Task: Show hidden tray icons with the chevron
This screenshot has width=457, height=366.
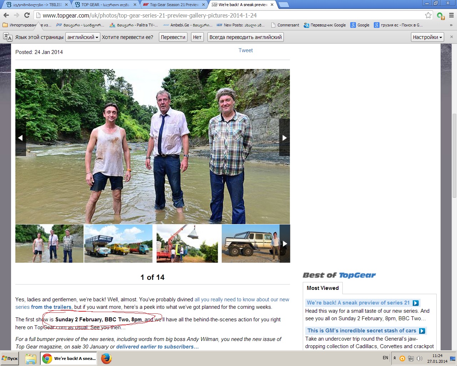Action: point(395,358)
